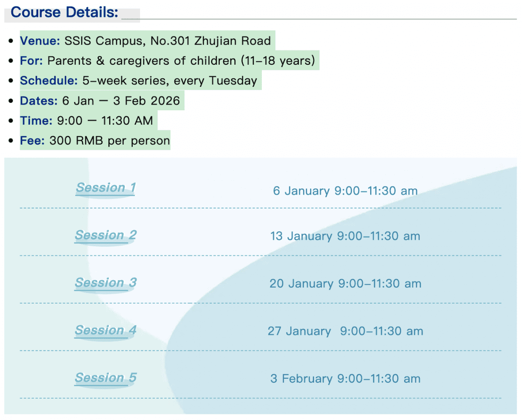Click the 300 RMB per person text
The width and height of the screenshot is (522, 420).
(x=110, y=141)
